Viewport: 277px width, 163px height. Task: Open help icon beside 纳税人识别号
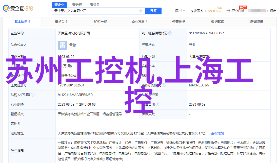[33, 95]
